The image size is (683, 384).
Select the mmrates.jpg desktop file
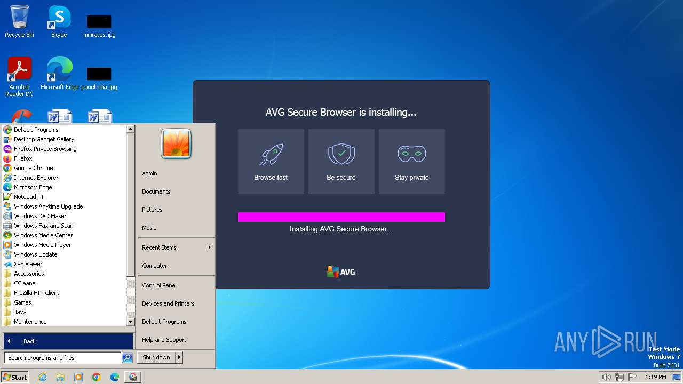coord(99,26)
